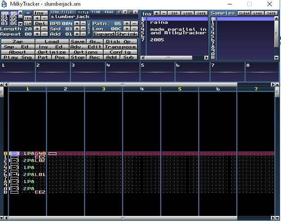Open the Adv. Edit panel
This screenshot has width=281, height=223.
click(x=86, y=47)
